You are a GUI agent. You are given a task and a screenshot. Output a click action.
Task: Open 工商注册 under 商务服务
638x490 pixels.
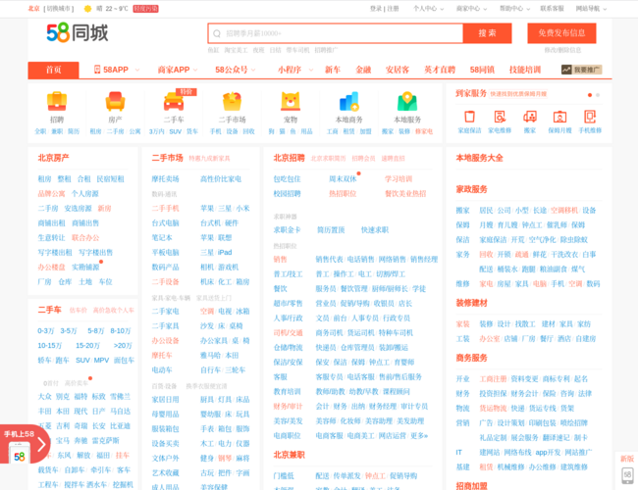493,378
